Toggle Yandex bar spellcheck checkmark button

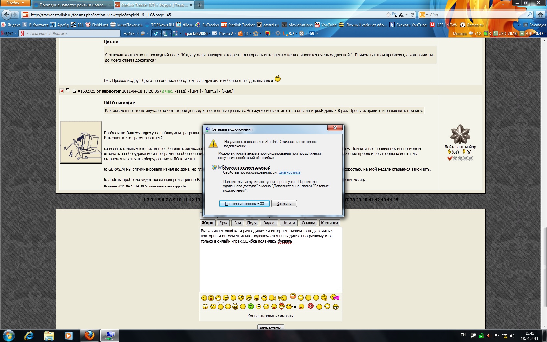pos(156,33)
